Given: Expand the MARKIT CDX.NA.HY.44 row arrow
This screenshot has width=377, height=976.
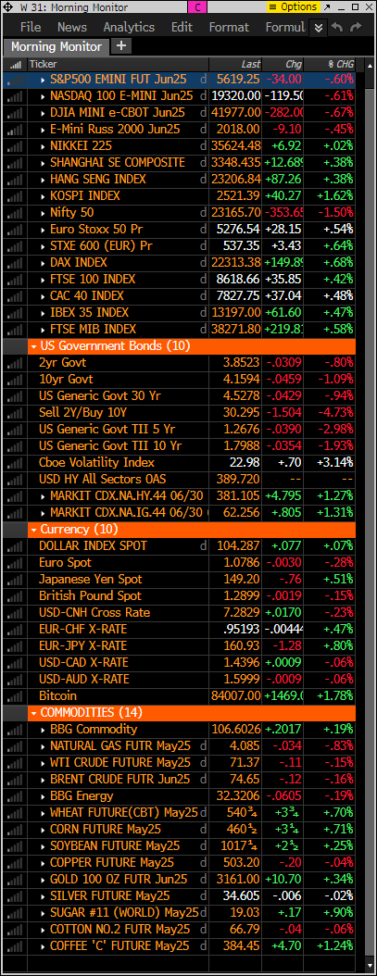Looking at the screenshot, I should tap(43, 496).
